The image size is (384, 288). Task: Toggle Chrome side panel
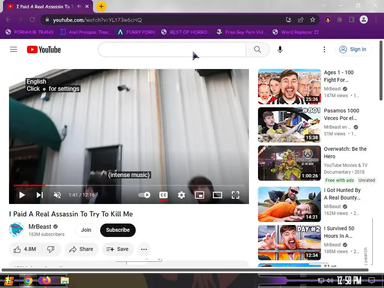click(352, 19)
